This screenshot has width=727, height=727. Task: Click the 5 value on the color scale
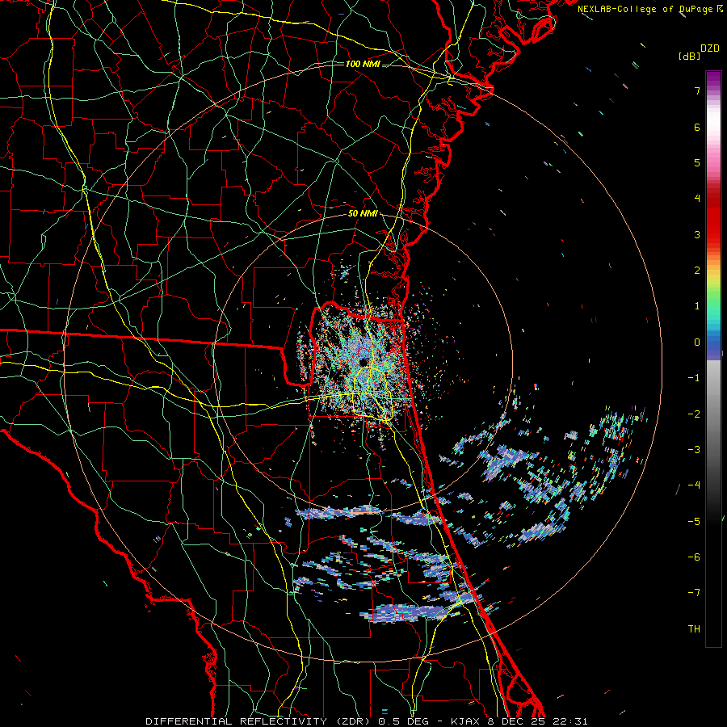click(697, 162)
